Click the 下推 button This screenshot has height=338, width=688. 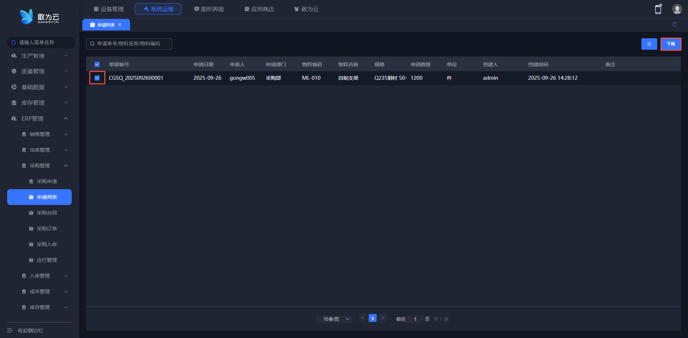pos(671,44)
